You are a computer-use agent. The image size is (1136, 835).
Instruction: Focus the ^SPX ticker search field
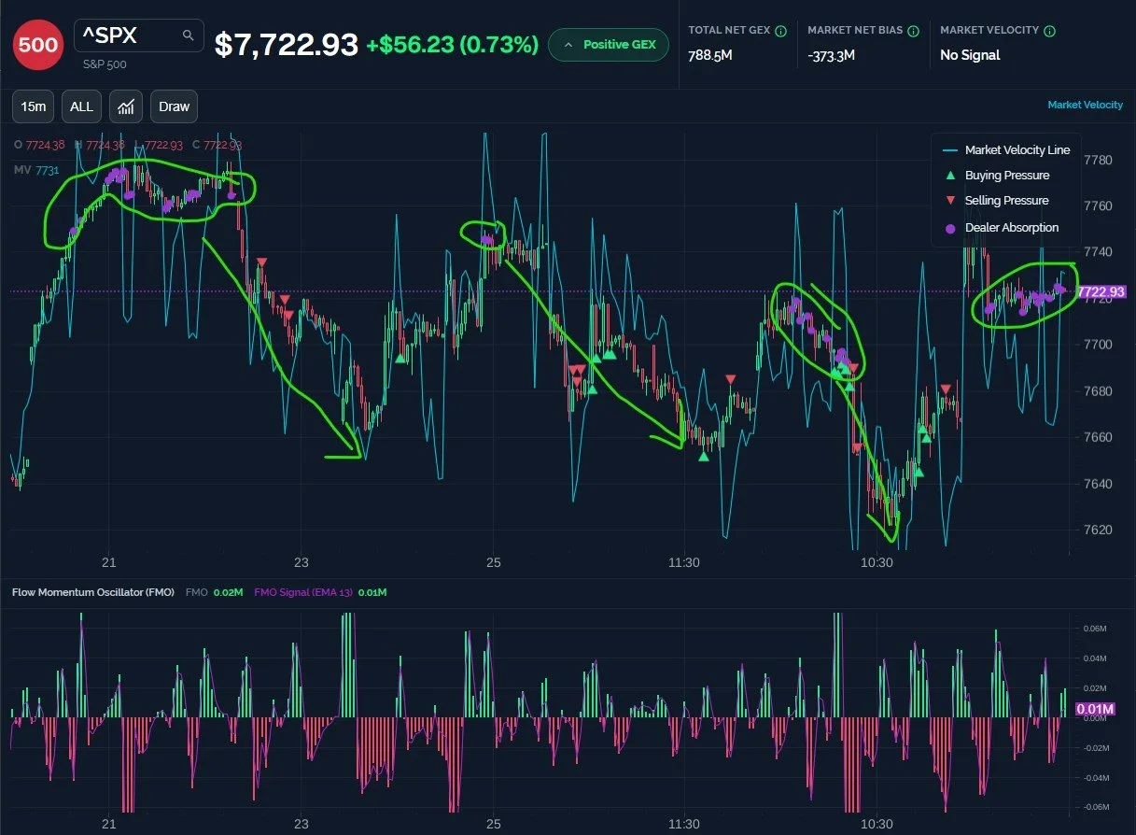(x=138, y=35)
